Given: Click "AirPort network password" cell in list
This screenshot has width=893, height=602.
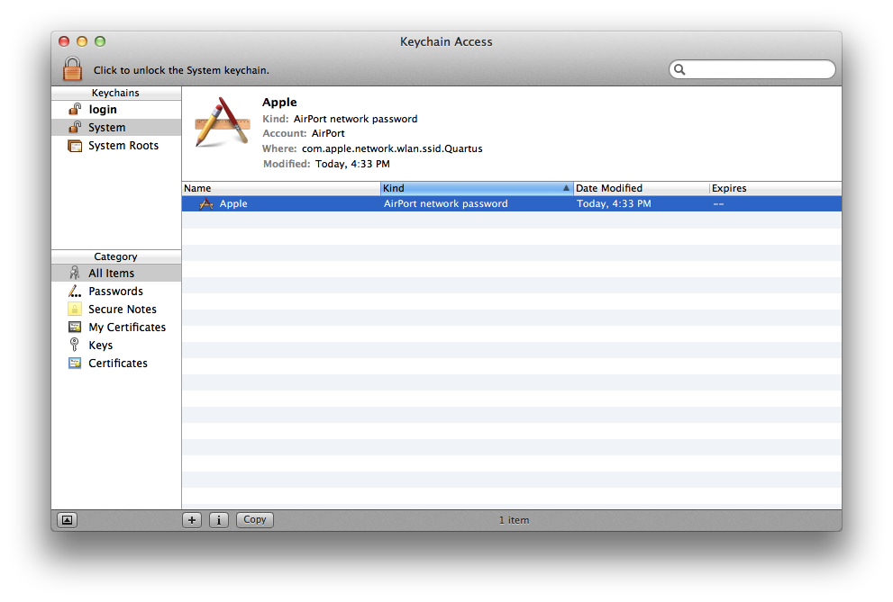Looking at the screenshot, I should [x=445, y=203].
